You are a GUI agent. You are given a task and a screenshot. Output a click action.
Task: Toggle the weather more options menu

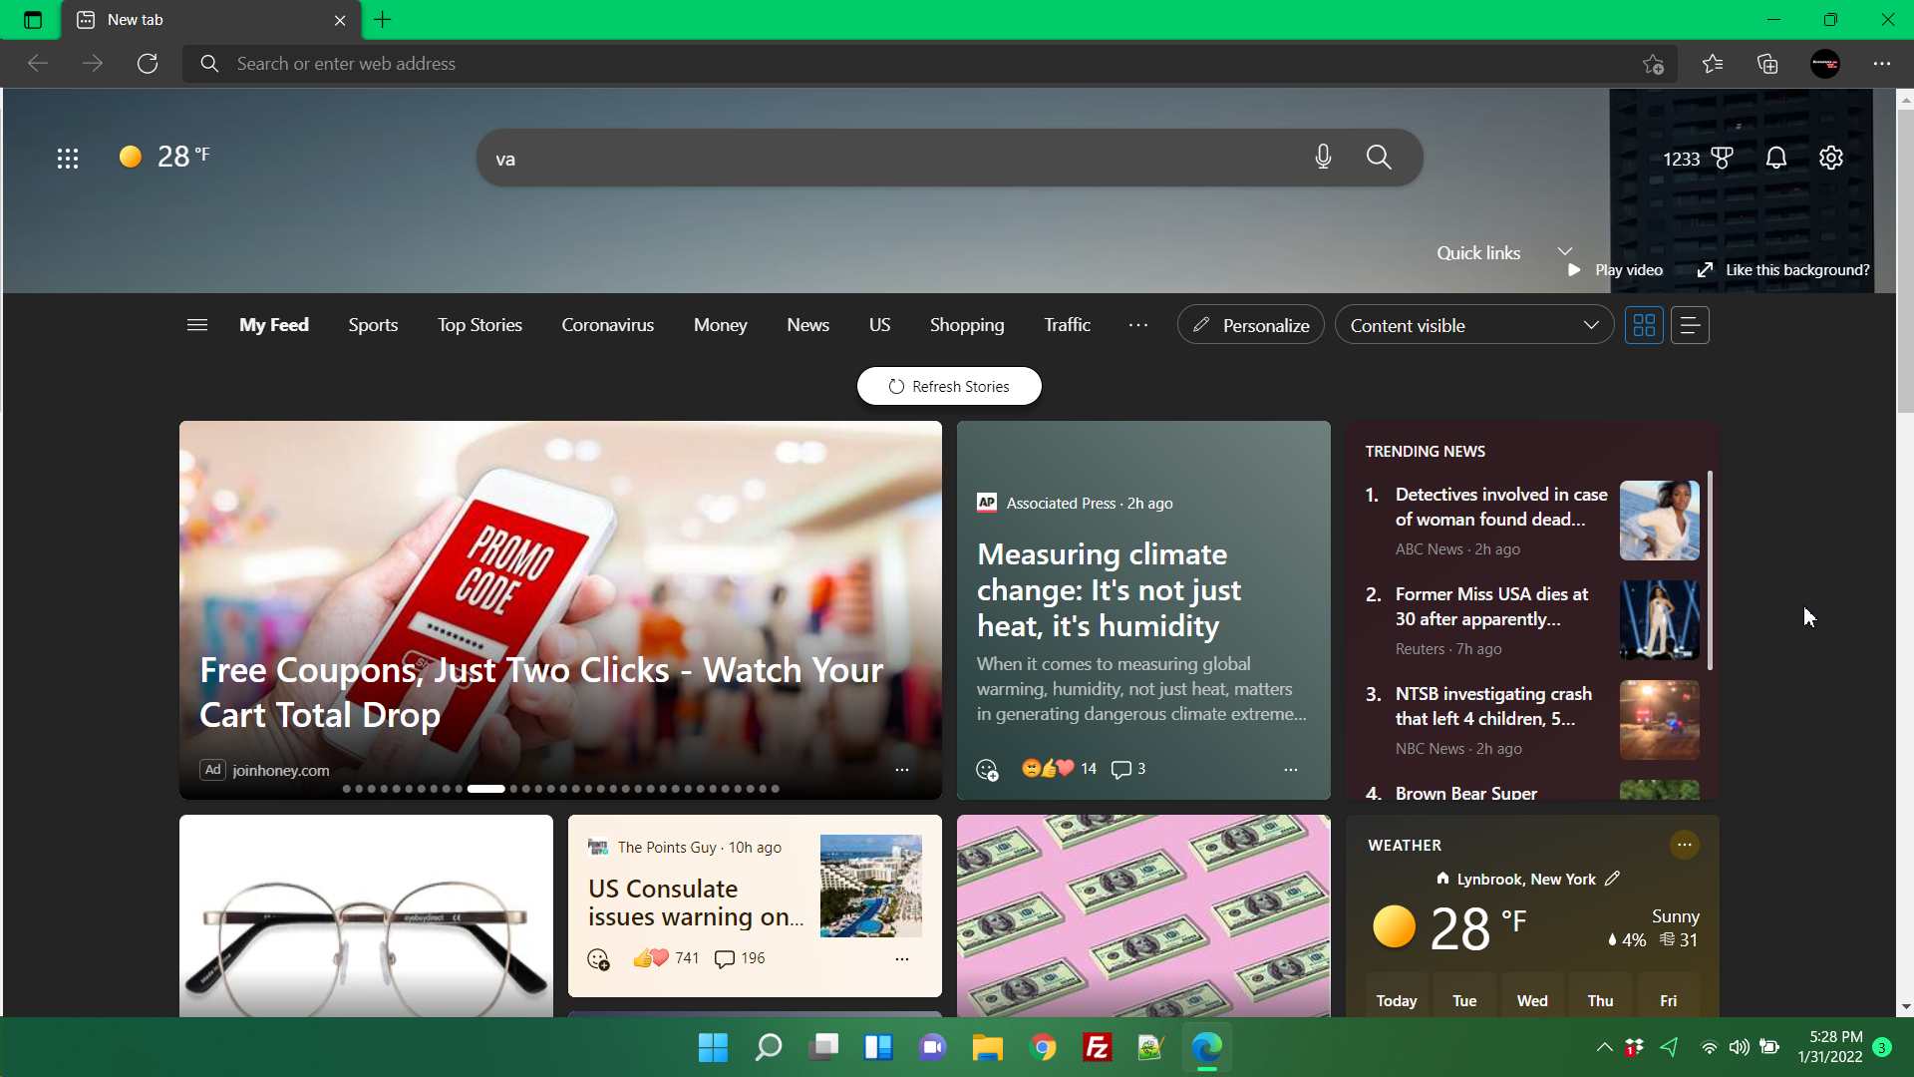click(1684, 843)
